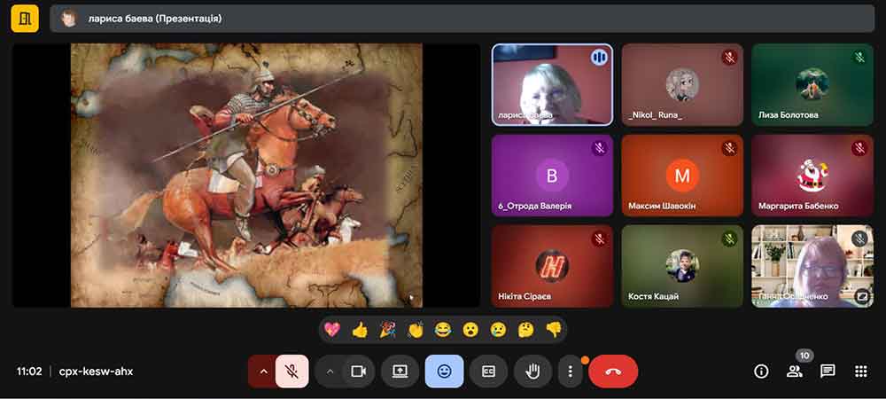Select Нікіта Сіраєв participant tile
The image size is (886, 399).
click(x=552, y=266)
